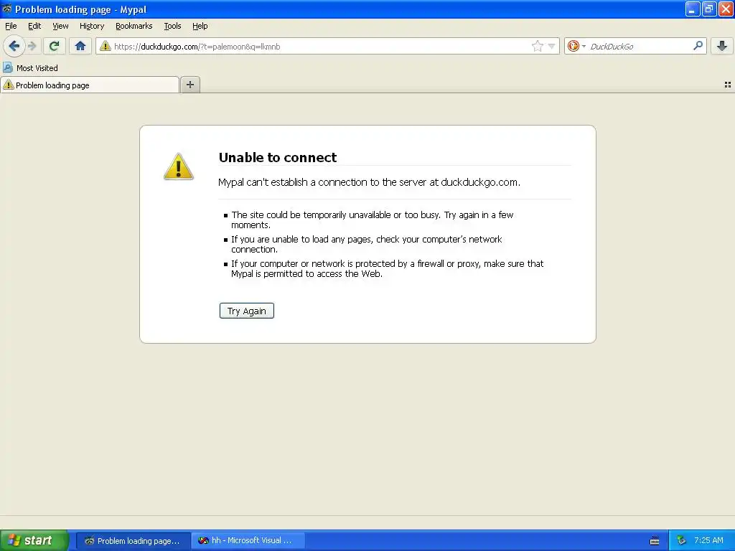
Task: Click the warning icon in address bar
Action: click(105, 46)
